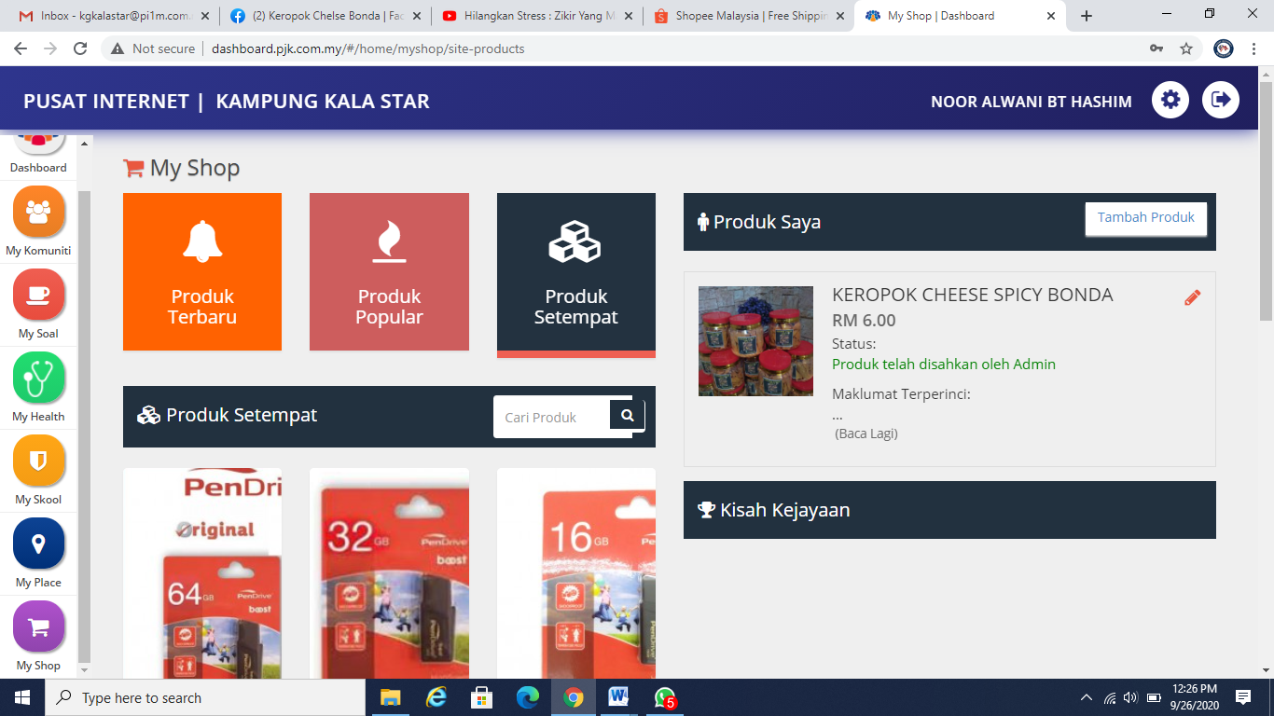Open the My Health stethoscope icon

[x=38, y=379]
